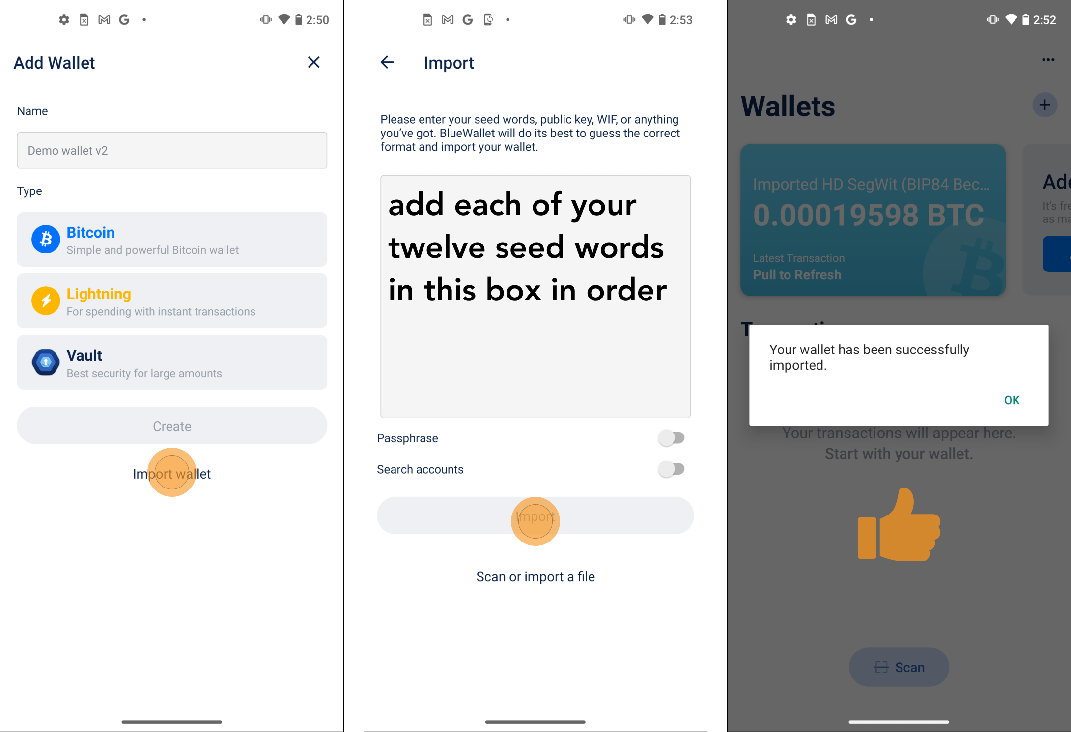Select the Demo wallet v2 name field

click(x=172, y=150)
